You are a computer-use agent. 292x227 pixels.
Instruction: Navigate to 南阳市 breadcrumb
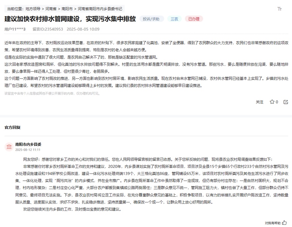67,8
